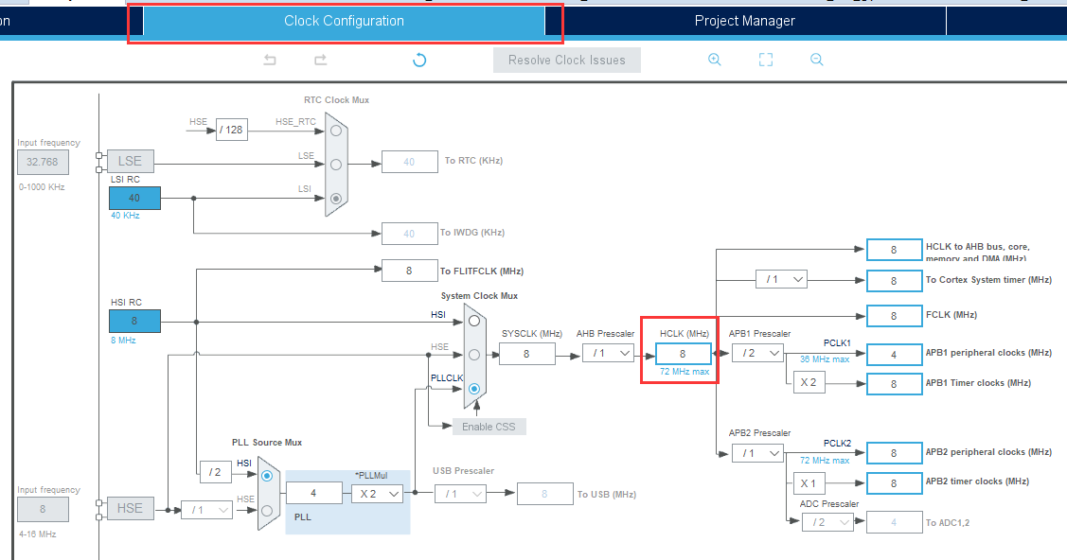This screenshot has width=1067, height=560.
Task: Click the APB1 Timer clocks value box
Action: click(x=894, y=384)
